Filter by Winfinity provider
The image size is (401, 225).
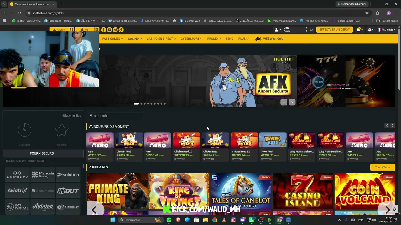tap(18, 174)
